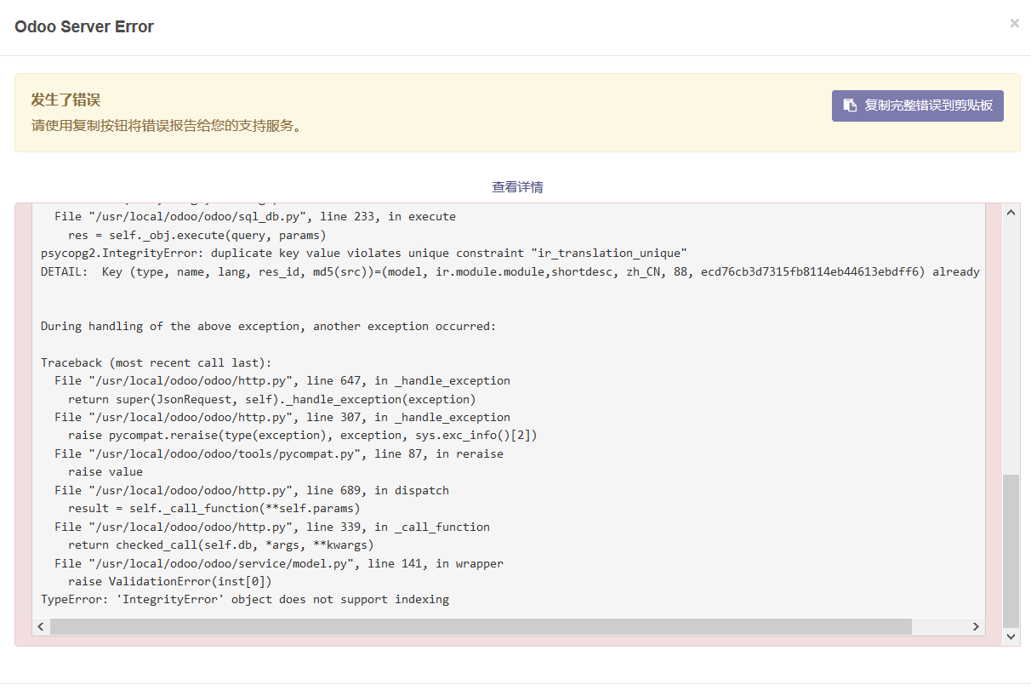This screenshot has height=690, width=1031.
Task: Select the TypeError line in the traceback
Action: click(244, 599)
